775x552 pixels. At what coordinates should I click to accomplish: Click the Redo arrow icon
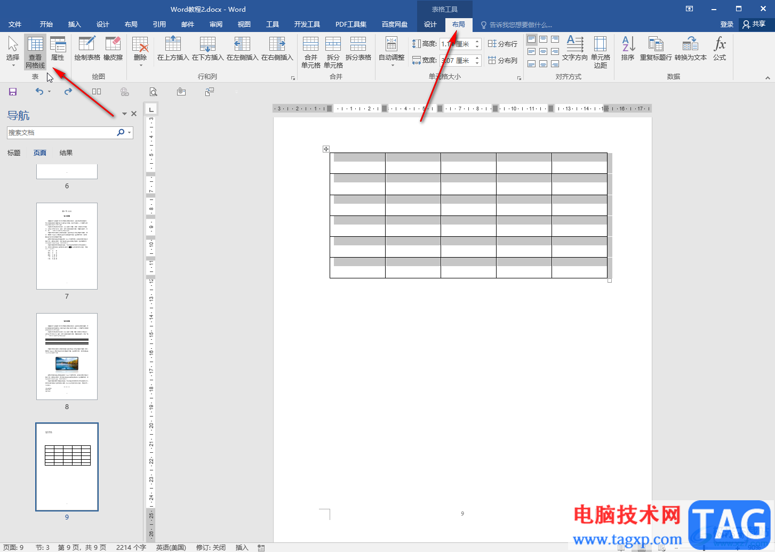pyautogui.click(x=68, y=92)
